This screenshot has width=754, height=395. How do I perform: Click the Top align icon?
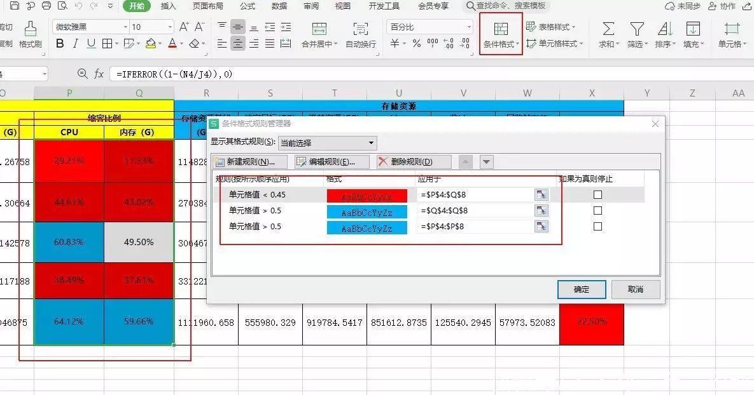pyautogui.click(x=221, y=26)
